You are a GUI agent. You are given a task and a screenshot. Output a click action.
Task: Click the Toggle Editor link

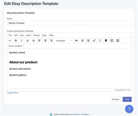coord(13,93)
